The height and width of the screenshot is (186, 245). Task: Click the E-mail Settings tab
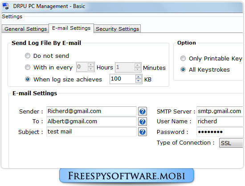[71, 28]
